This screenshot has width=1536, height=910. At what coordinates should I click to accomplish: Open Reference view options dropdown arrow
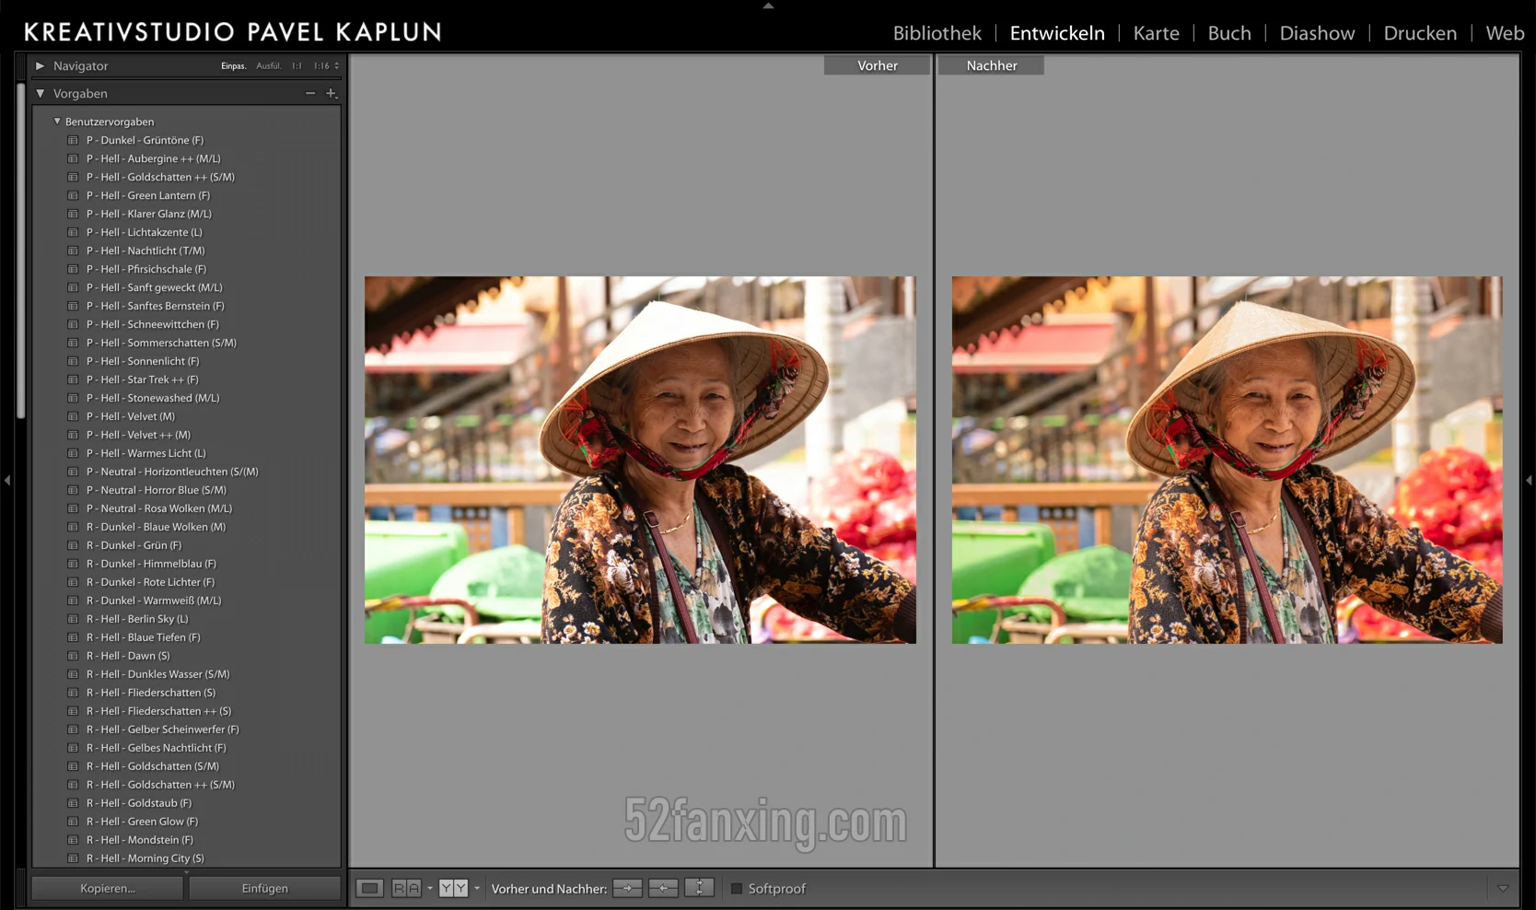(x=429, y=889)
